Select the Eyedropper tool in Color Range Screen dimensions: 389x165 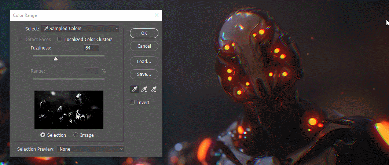tap(135, 89)
